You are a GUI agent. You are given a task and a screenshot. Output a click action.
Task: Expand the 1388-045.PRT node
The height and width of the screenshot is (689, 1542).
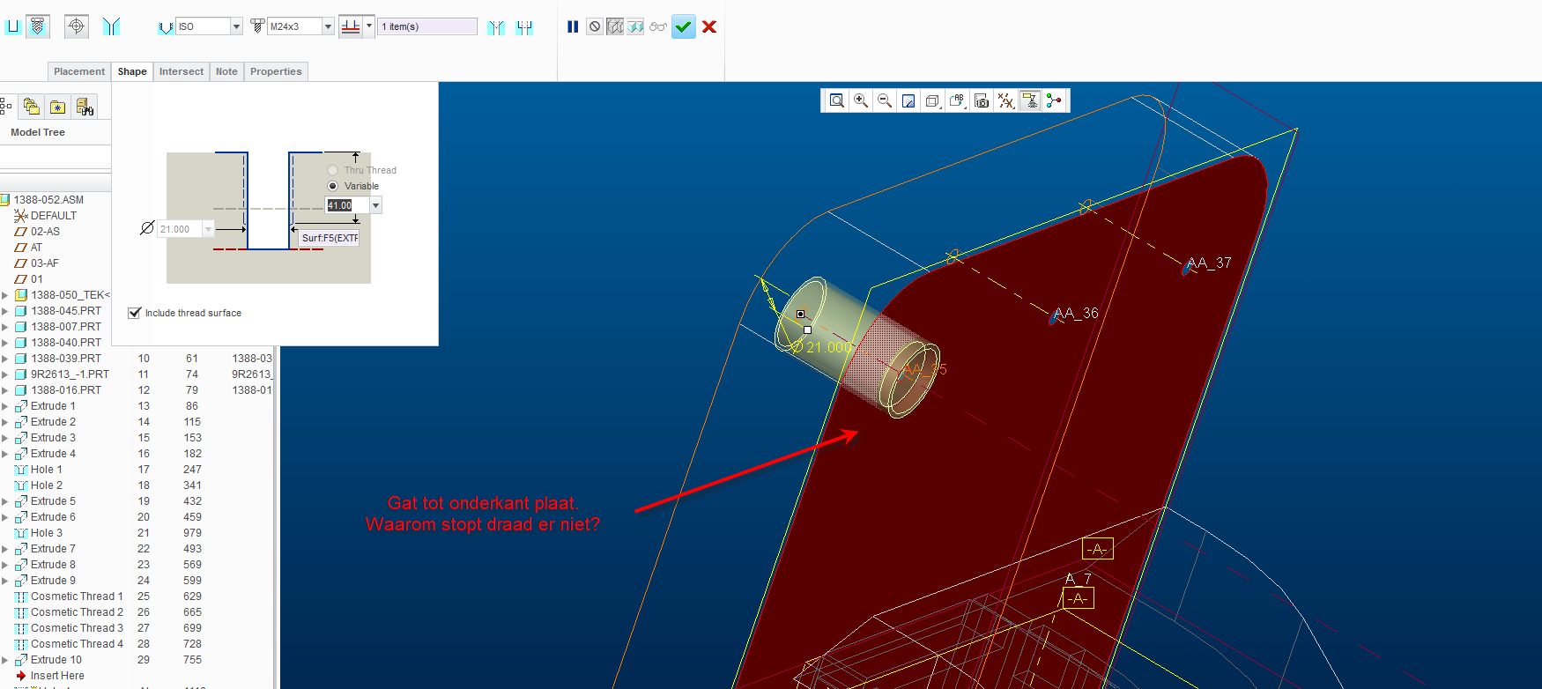5,311
